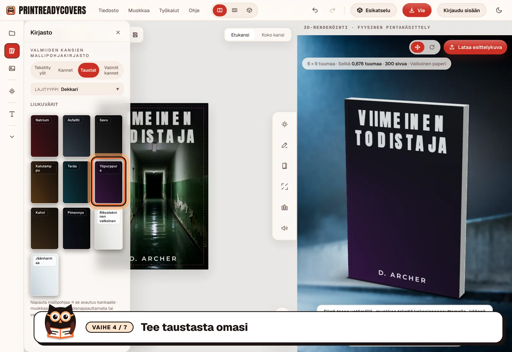Click the save disk icon
The height and width of the screenshot is (352, 512).
[x=135, y=35]
